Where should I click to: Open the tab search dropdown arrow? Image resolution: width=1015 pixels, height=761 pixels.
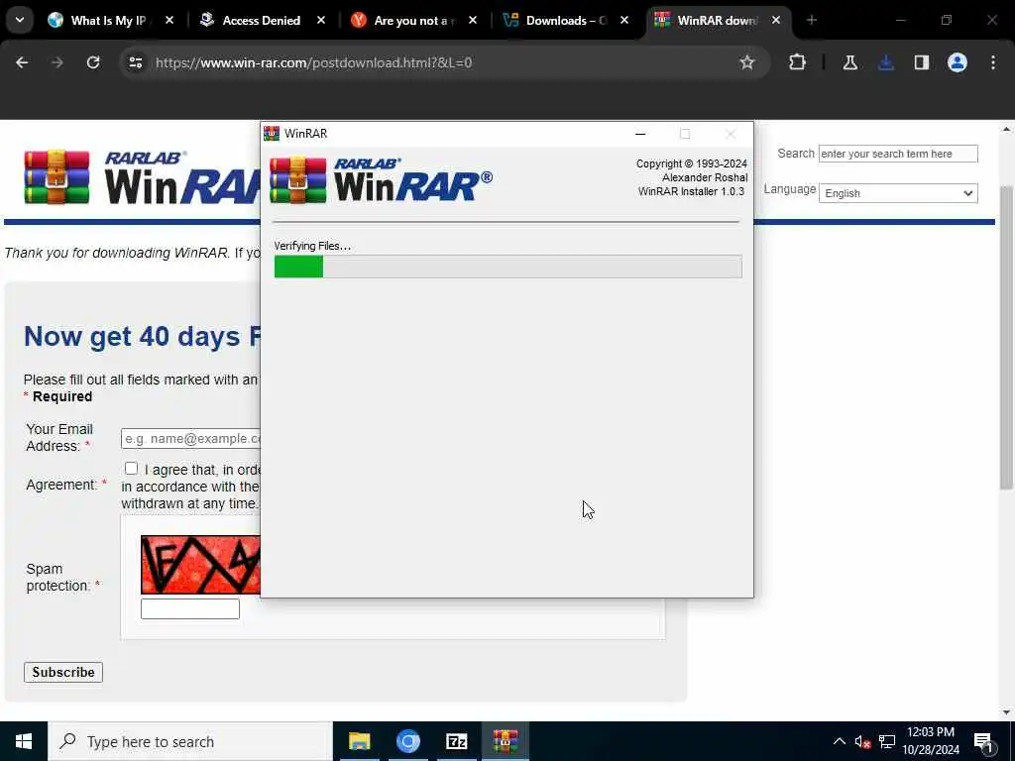tap(20, 20)
